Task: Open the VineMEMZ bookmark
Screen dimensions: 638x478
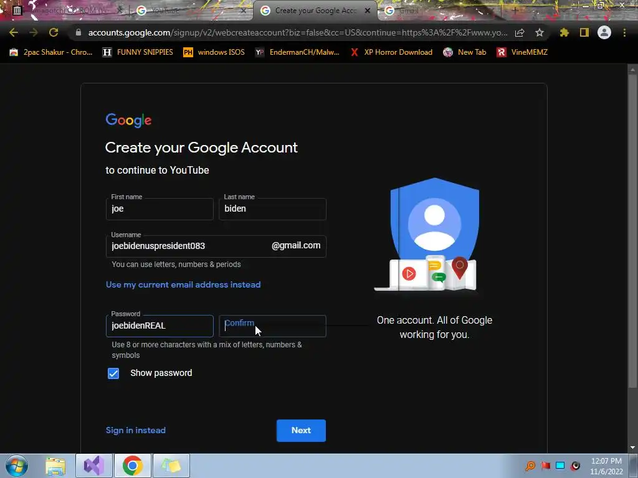Action: coord(523,52)
